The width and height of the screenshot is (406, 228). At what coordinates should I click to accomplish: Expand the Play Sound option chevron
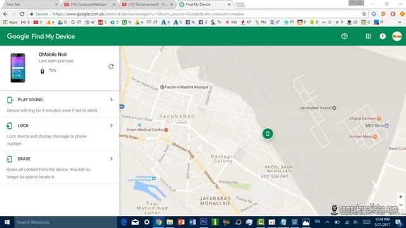click(x=112, y=100)
